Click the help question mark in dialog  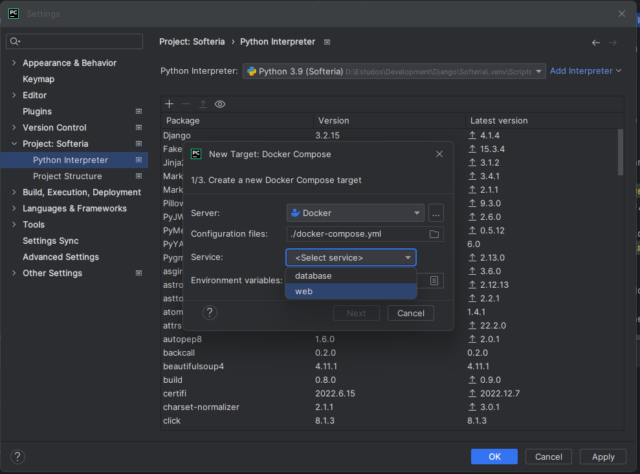(x=210, y=313)
